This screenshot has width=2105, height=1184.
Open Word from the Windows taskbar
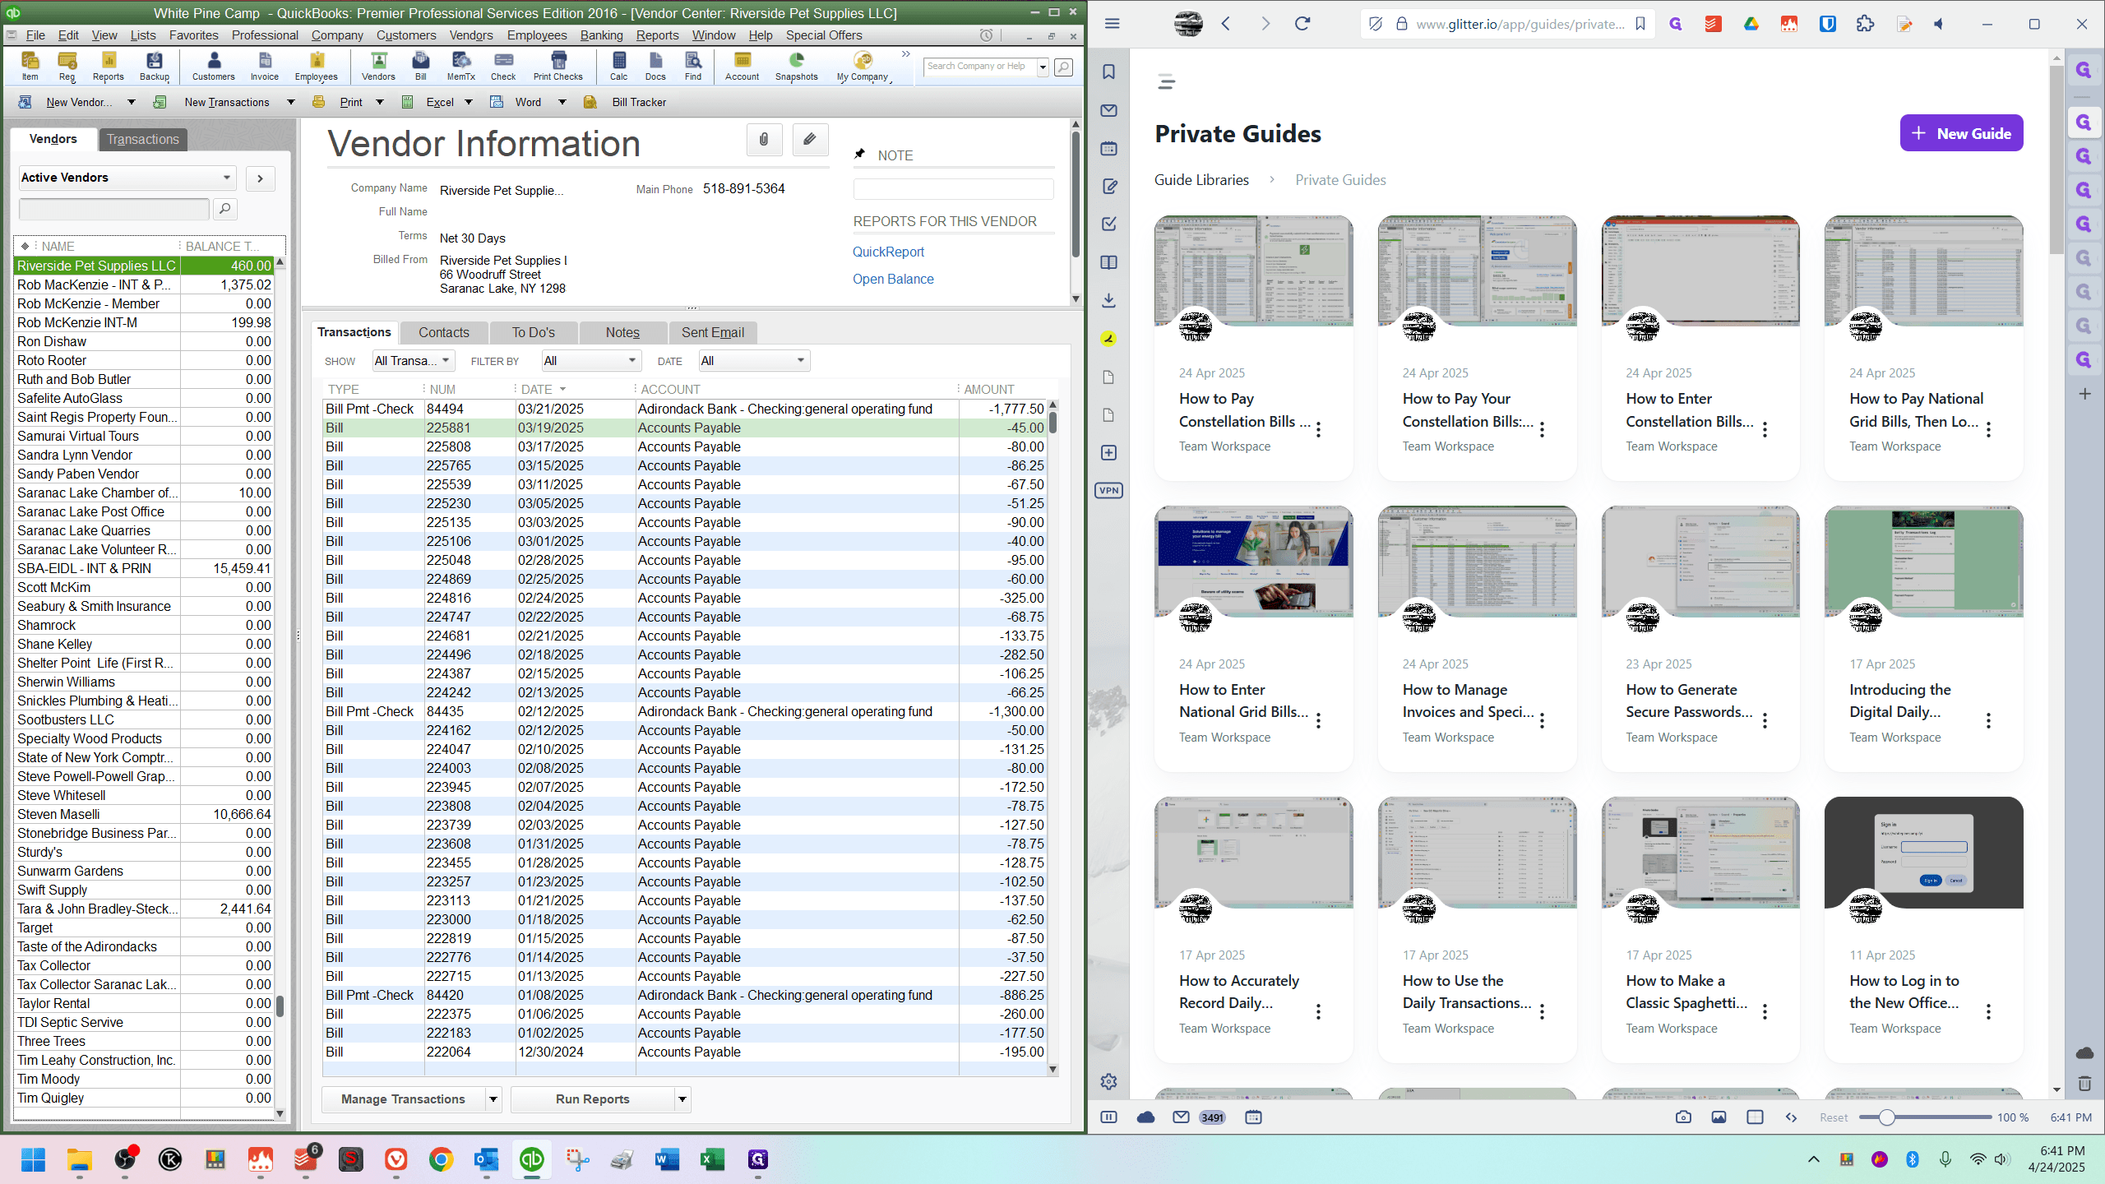(x=667, y=1159)
